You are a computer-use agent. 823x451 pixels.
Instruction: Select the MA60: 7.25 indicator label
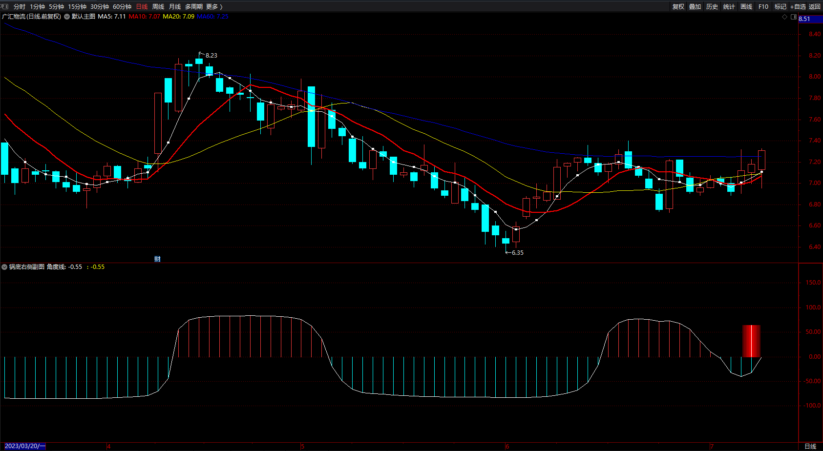pyautogui.click(x=212, y=17)
